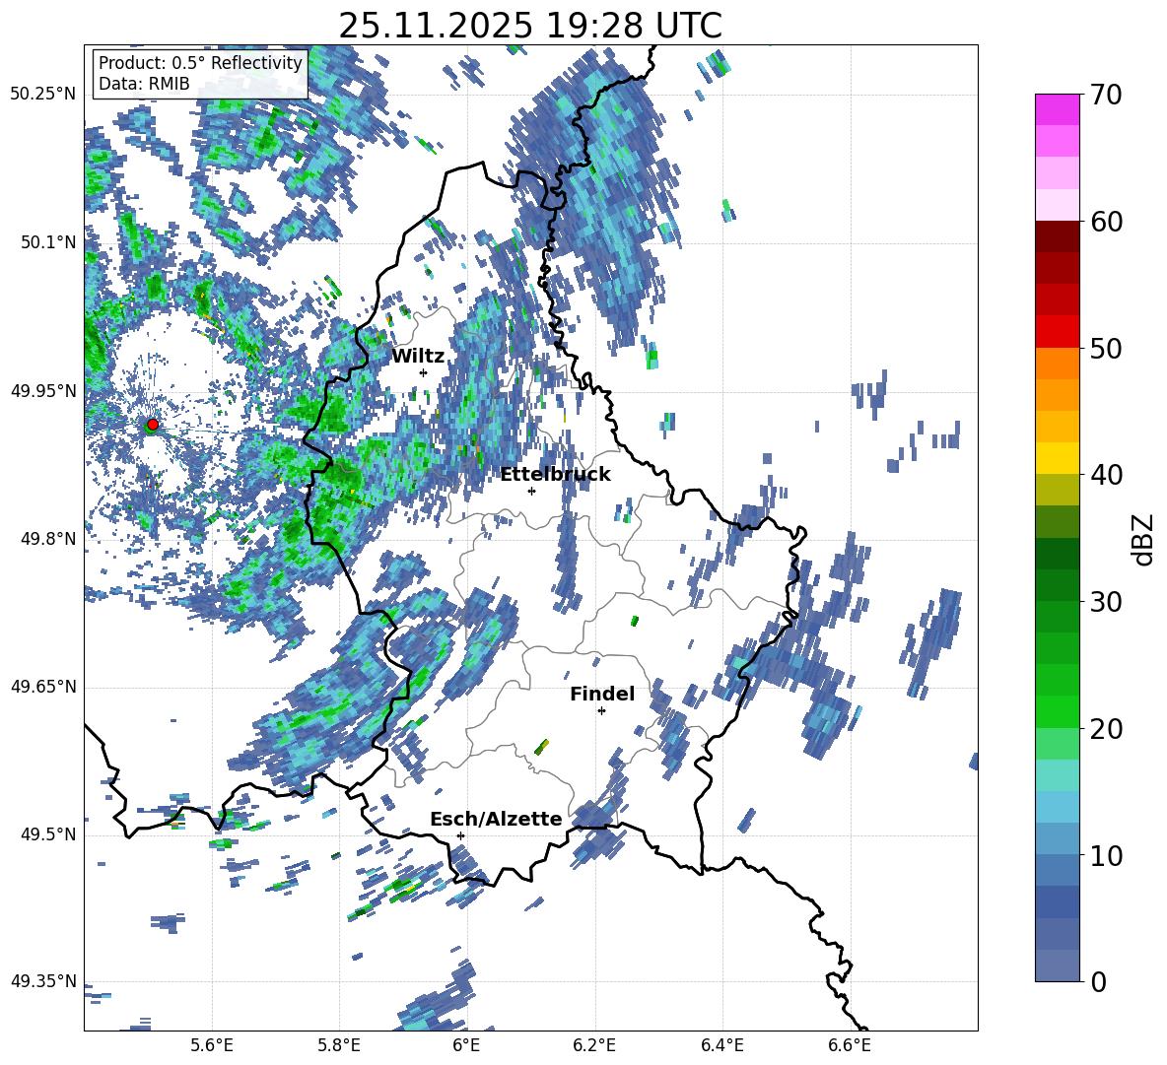
Task: Click the 60 tick on the colorbar
Action: click(1105, 222)
